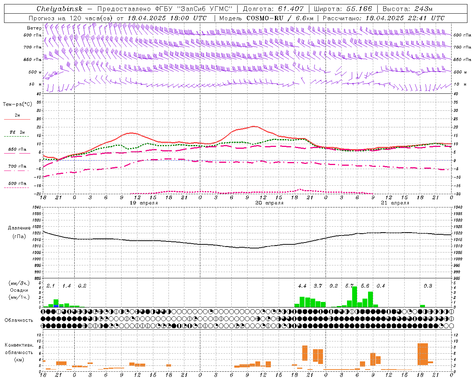Click the 3.7 precipitation total value
The width and height of the screenshot is (473, 378).
point(318,286)
